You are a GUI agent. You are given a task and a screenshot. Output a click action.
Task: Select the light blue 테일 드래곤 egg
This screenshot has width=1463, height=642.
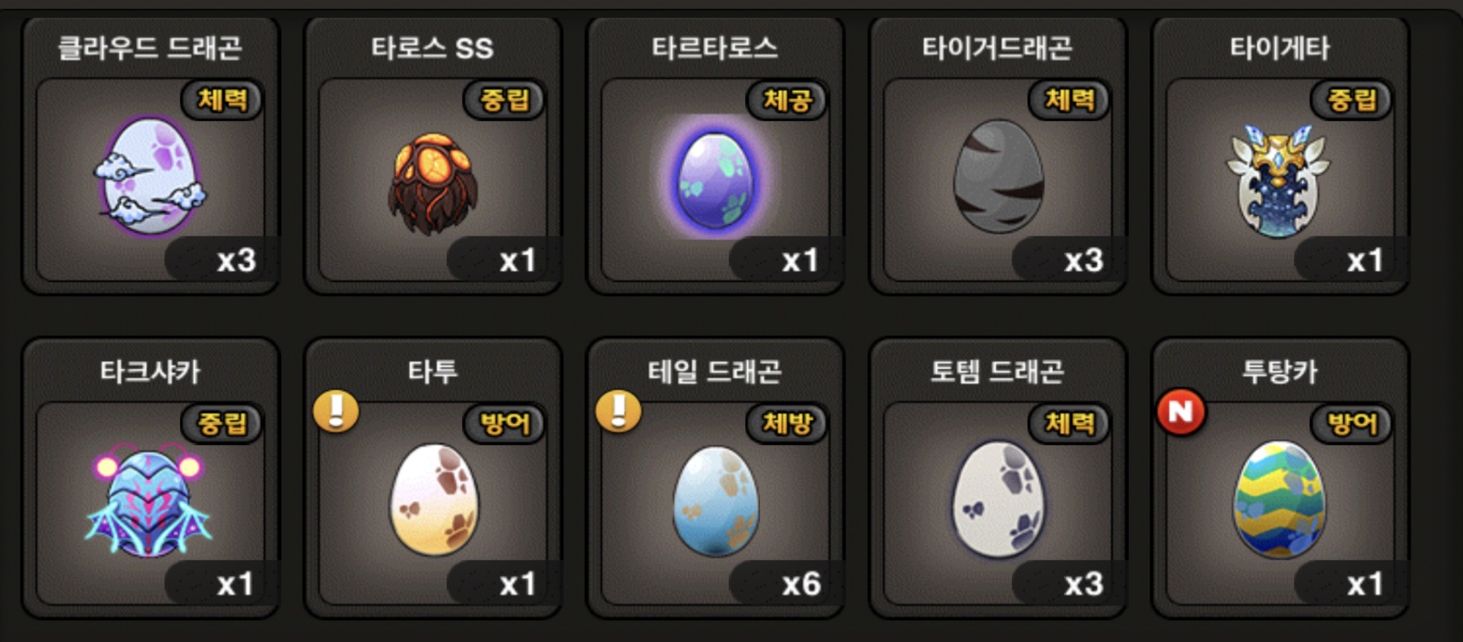click(715, 501)
